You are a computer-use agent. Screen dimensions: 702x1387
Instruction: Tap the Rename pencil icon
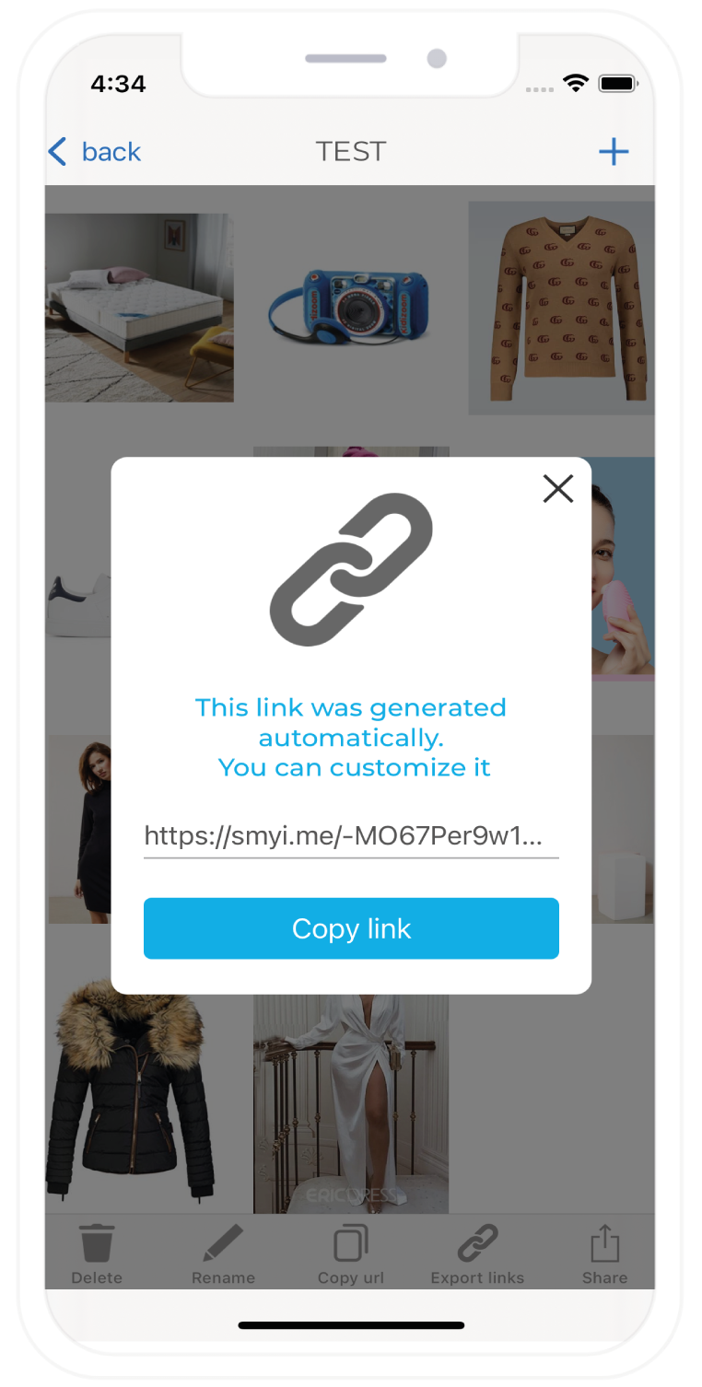point(223,1243)
